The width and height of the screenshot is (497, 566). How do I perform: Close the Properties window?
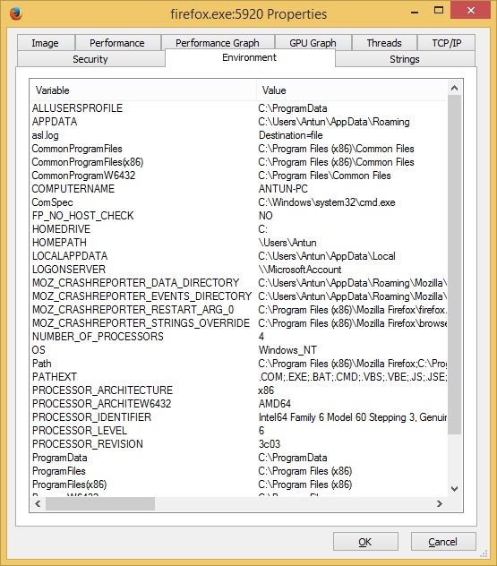coord(471,11)
